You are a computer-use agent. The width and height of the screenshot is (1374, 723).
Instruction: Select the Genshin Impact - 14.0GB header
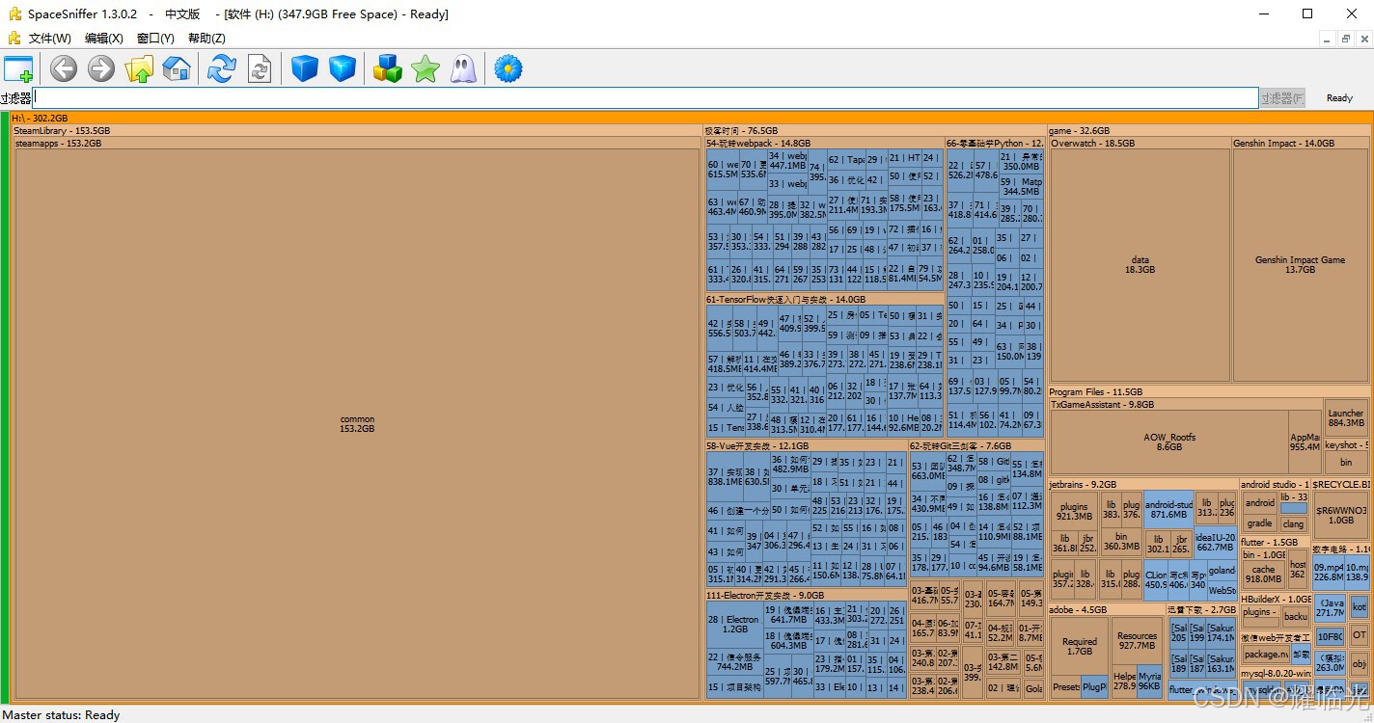click(x=1301, y=143)
